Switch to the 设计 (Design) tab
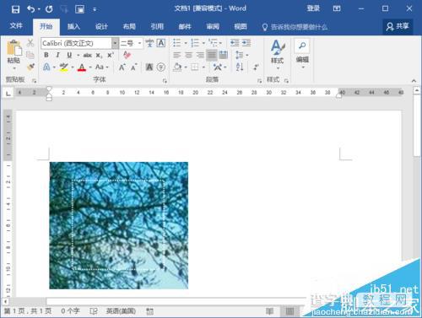The width and height of the screenshot is (422, 318). 101,27
